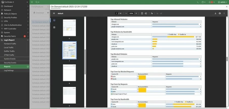Favorite Reports with the star icon
Viewport: 229px width, 109px height.
pyautogui.click(x=28, y=67)
